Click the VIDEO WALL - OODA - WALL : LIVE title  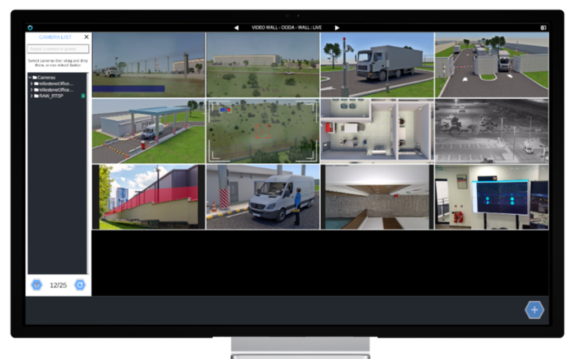click(x=286, y=26)
